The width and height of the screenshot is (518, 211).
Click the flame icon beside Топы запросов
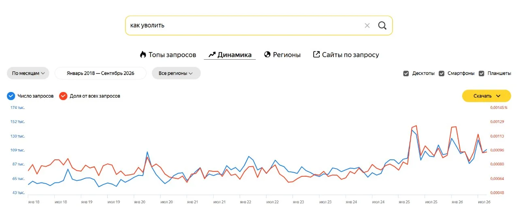pyautogui.click(x=143, y=54)
